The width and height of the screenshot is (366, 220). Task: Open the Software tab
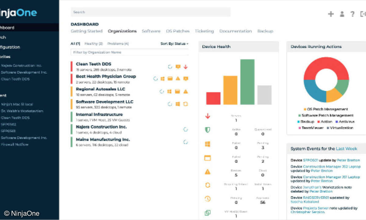151,31
